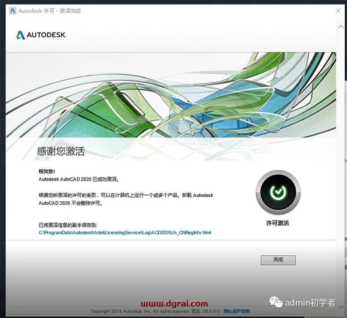Click the 'Autodesk AutoCAD 2020 已成功激活' text
The height and width of the screenshot is (318, 347).
click(78, 179)
